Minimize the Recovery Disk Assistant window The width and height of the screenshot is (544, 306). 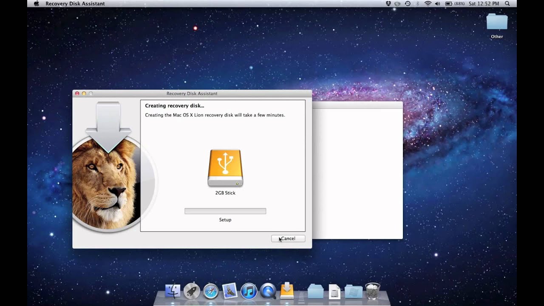84,93
